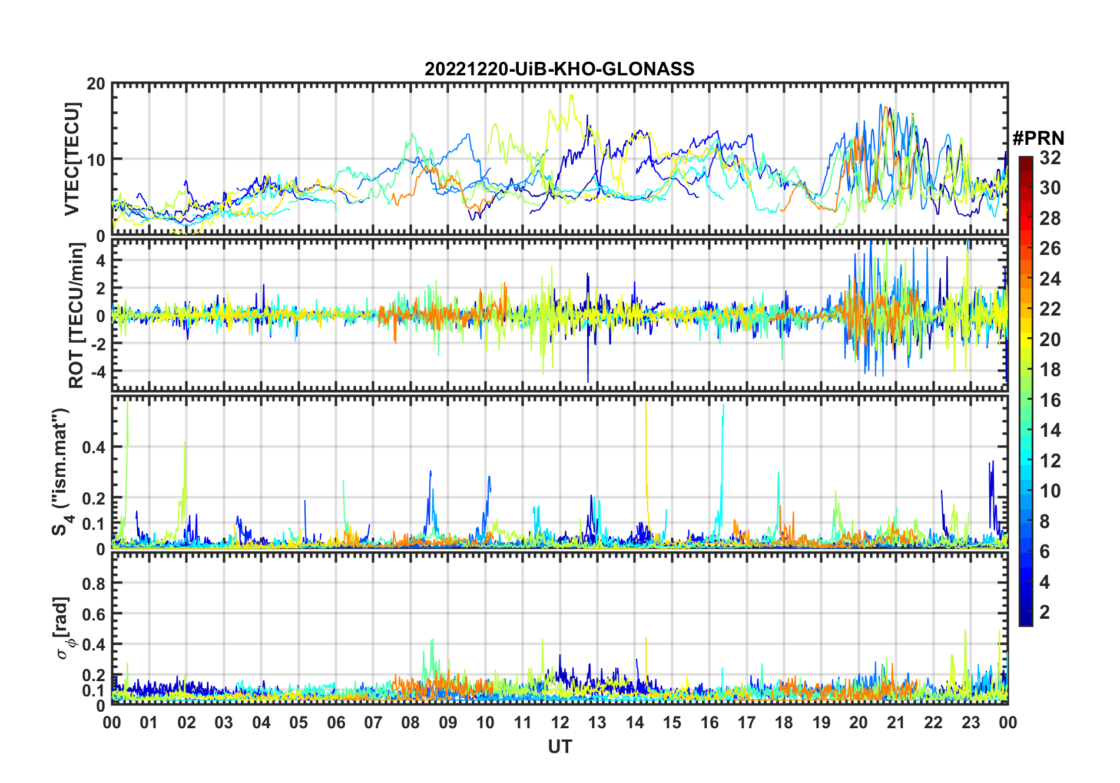The height and width of the screenshot is (783, 1120).
Task: Select x-axis hour tick label 09
Action: tap(448, 722)
